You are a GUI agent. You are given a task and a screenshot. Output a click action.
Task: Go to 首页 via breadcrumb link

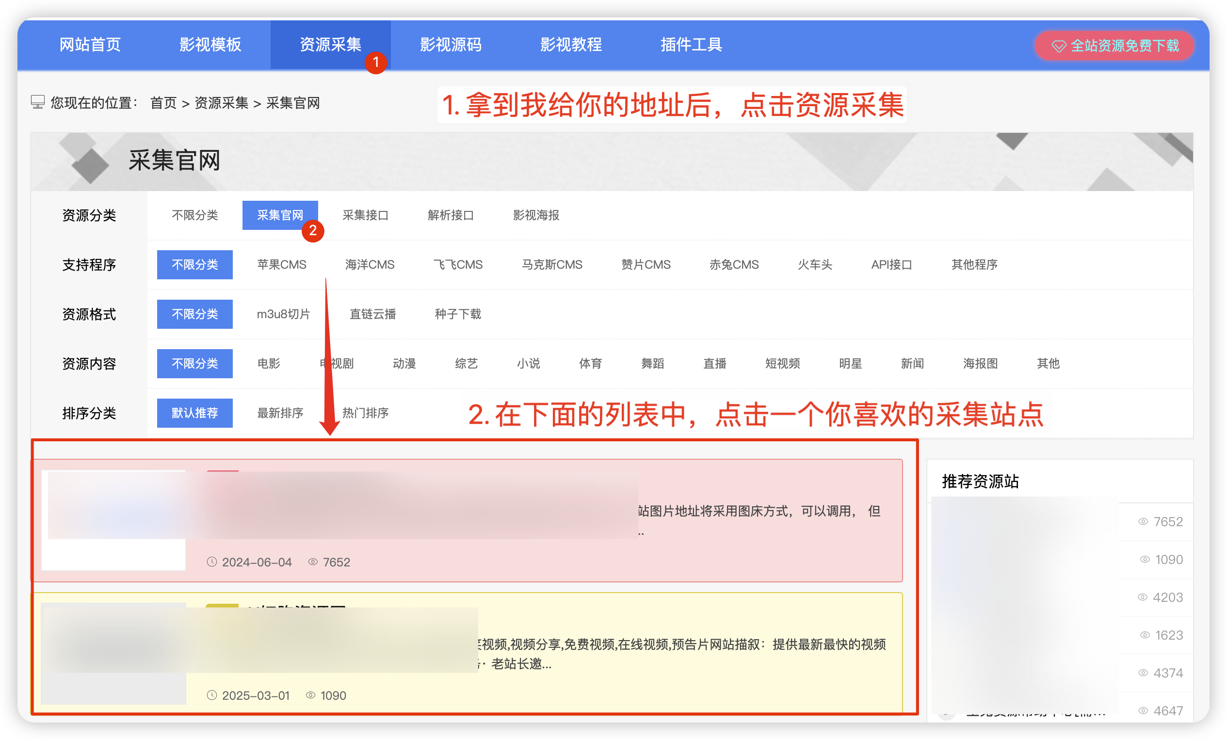[x=163, y=103]
